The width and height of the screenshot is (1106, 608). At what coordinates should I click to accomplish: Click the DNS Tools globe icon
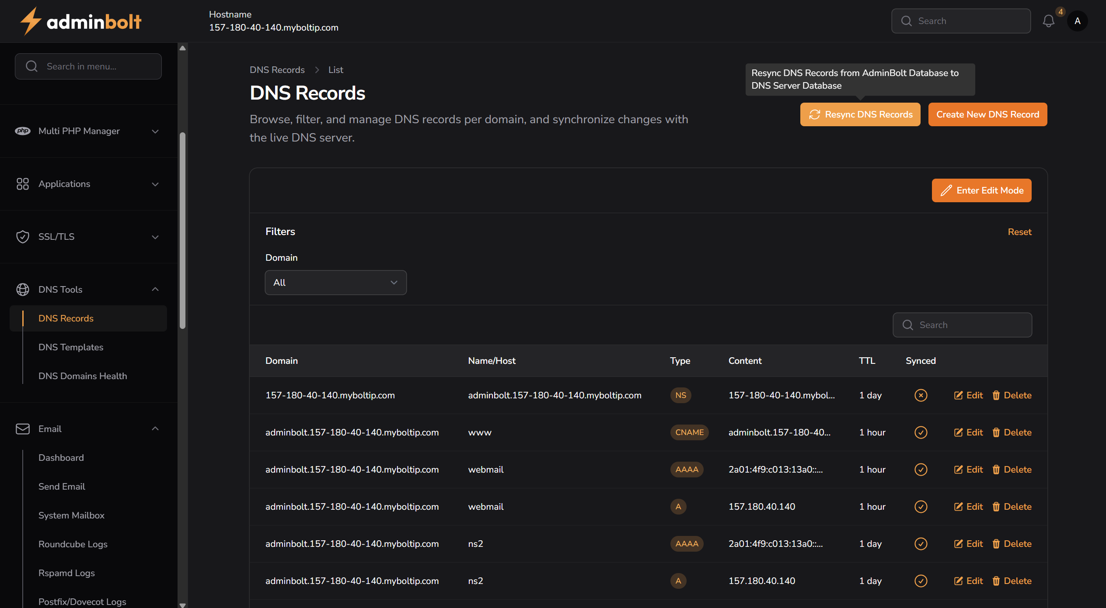tap(23, 290)
